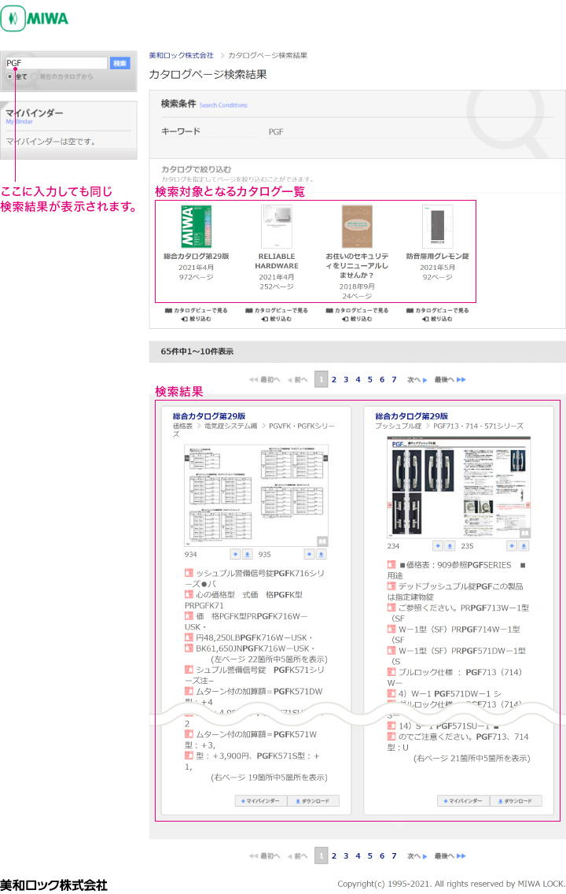The width and height of the screenshot is (566, 894).
Task: Go to page 3 in upper pagination
Action: coord(346,379)
